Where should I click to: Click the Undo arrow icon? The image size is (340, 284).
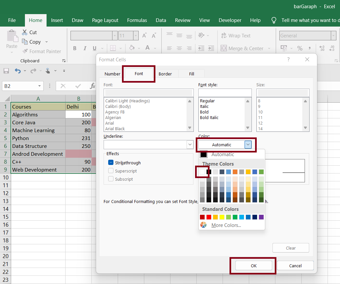[x=18, y=71]
